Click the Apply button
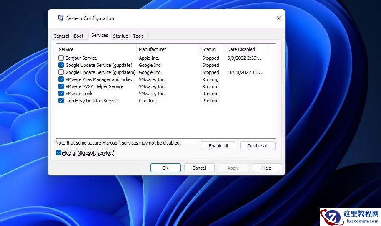 coord(233,168)
